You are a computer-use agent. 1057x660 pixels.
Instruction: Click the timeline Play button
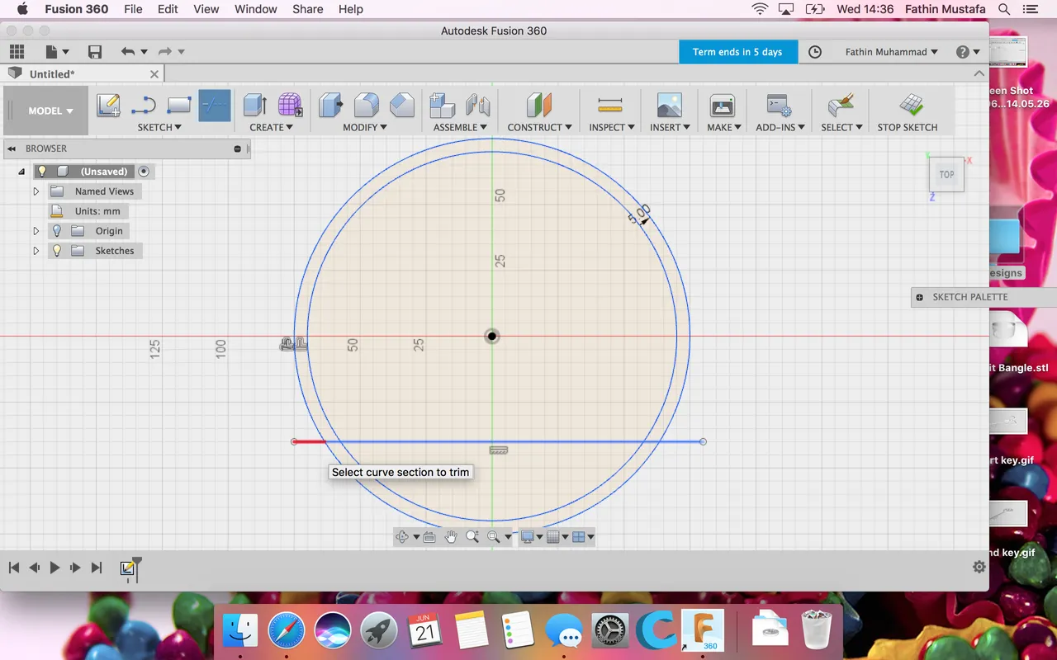click(x=55, y=568)
